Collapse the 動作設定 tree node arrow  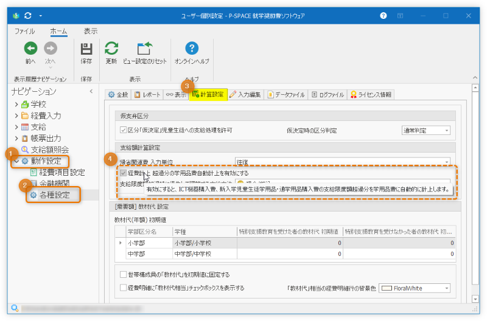click(16, 161)
